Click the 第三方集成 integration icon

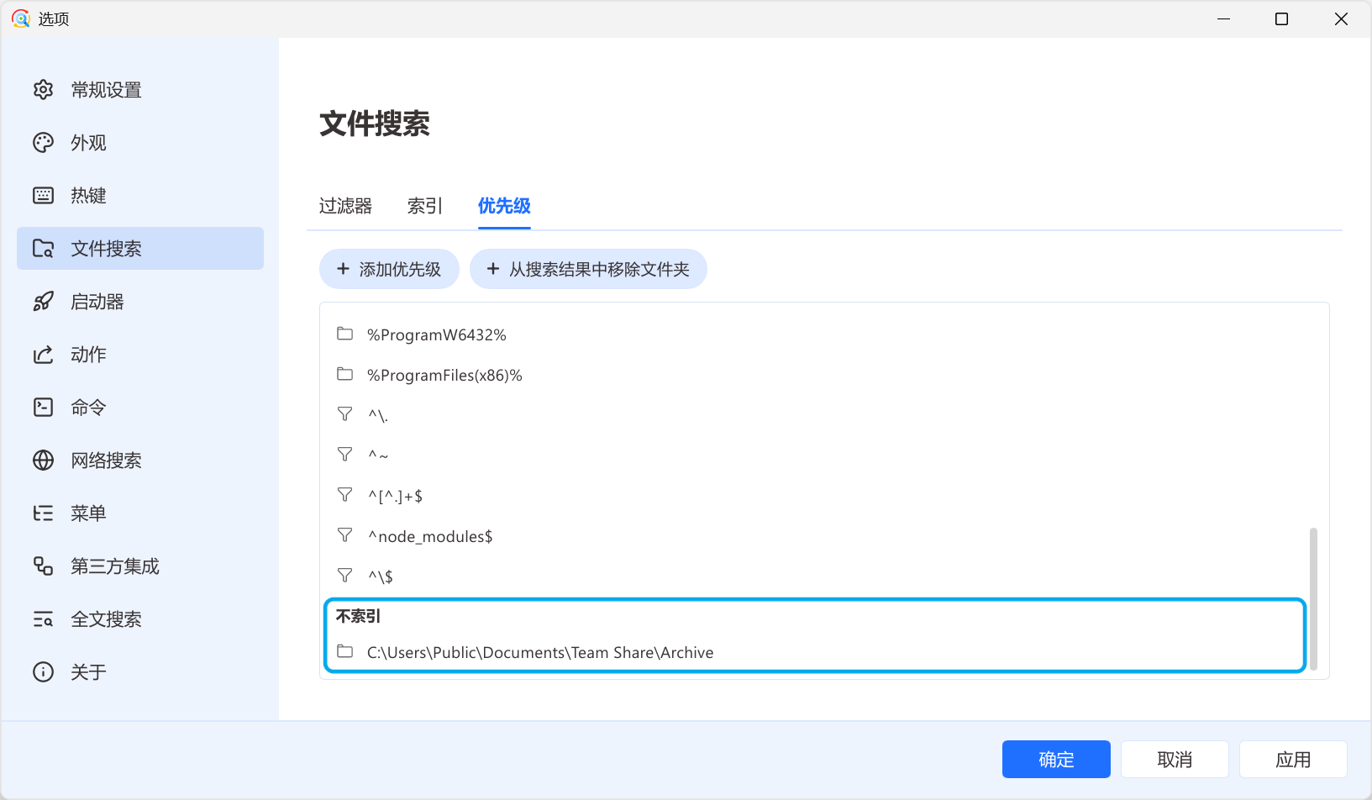pos(43,566)
